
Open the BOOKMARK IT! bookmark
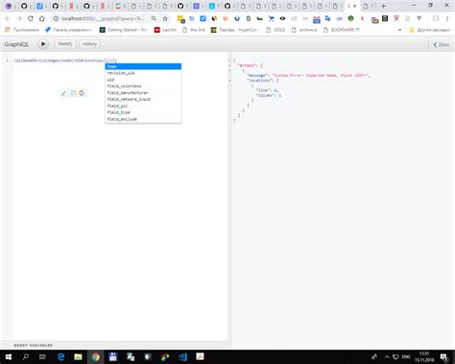342,30
